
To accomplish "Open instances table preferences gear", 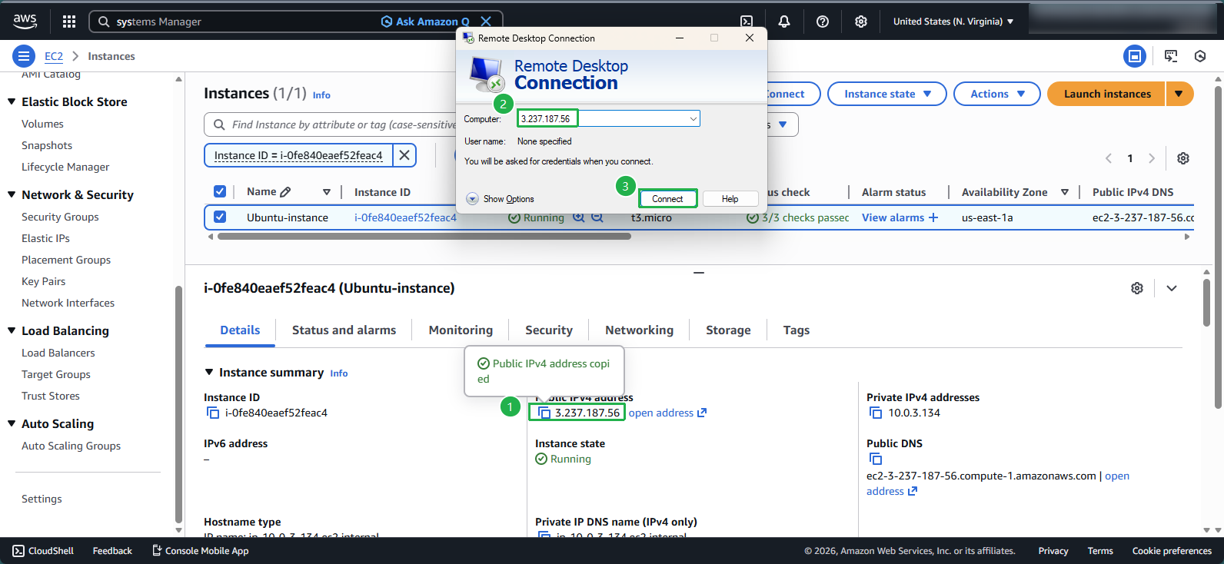I will pos(1183,158).
